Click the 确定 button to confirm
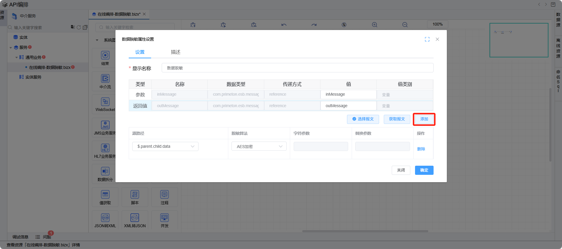This screenshot has width=562, height=249. pos(424,170)
